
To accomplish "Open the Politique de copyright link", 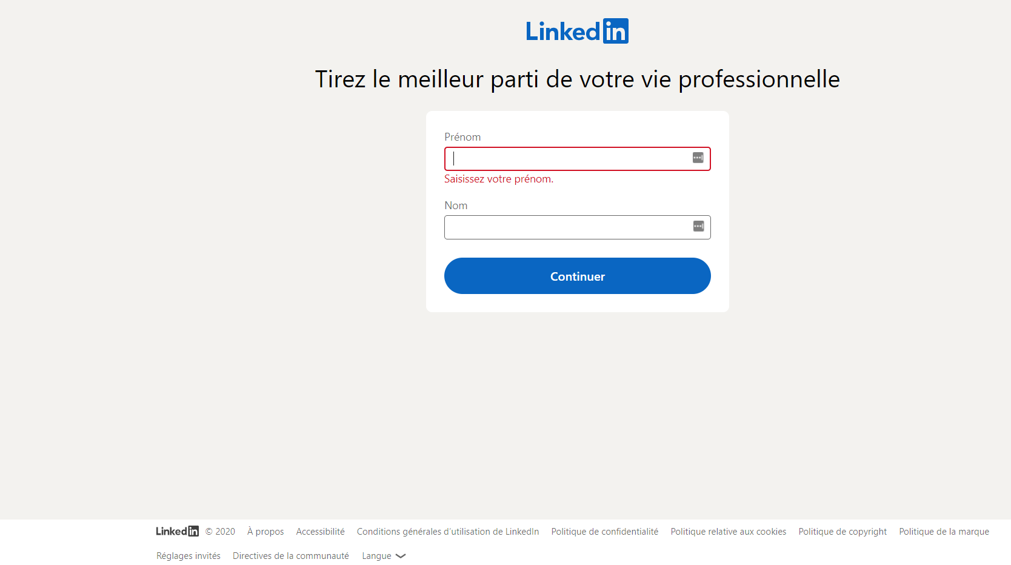I will [842, 532].
